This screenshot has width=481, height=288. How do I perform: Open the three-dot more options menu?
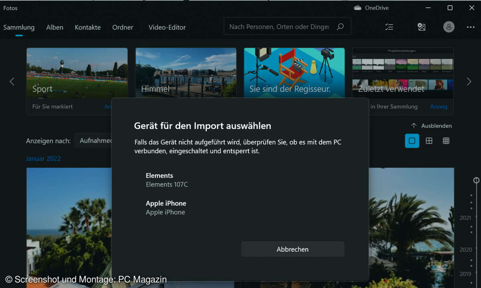[471, 27]
